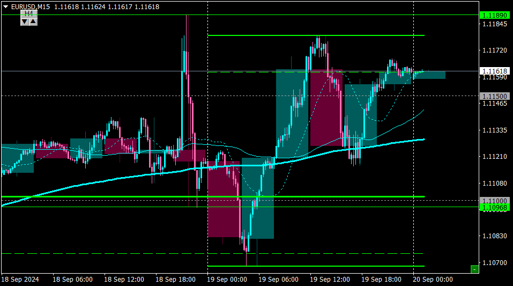The width and height of the screenshot is (513, 286).
Task: Click the up arrow below H4
Action: [33, 21]
